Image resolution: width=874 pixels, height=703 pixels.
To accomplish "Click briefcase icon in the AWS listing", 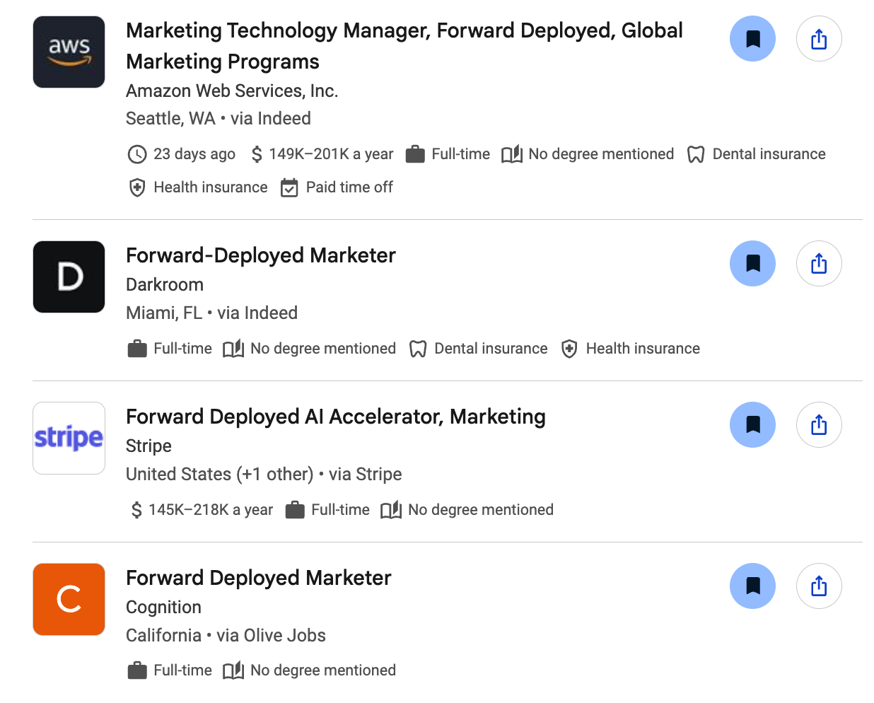I will [415, 154].
